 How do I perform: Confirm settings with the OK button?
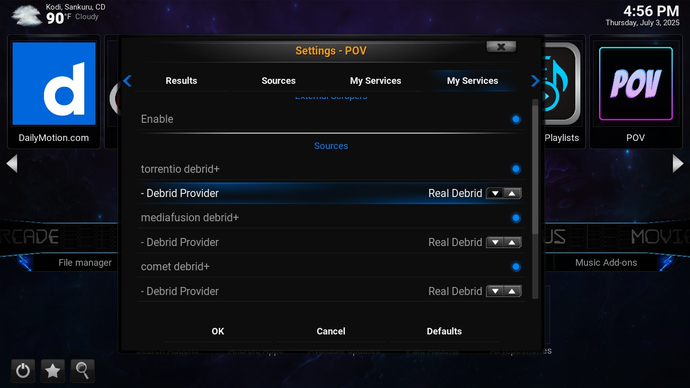coord(218,331)
